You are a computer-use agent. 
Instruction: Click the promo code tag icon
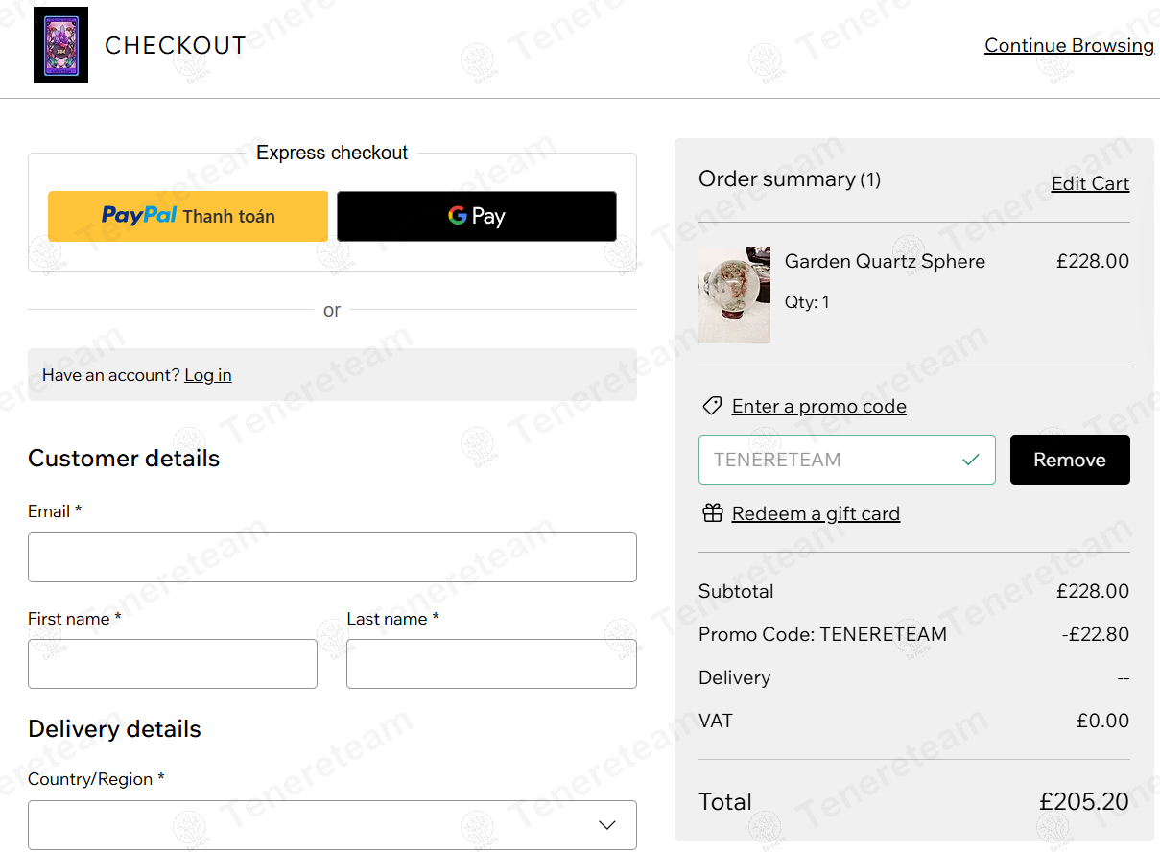[712, 406]
